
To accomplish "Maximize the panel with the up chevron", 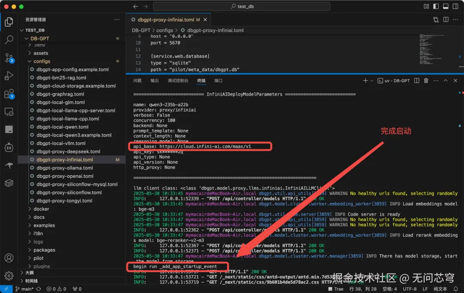I will coord(446,81).
